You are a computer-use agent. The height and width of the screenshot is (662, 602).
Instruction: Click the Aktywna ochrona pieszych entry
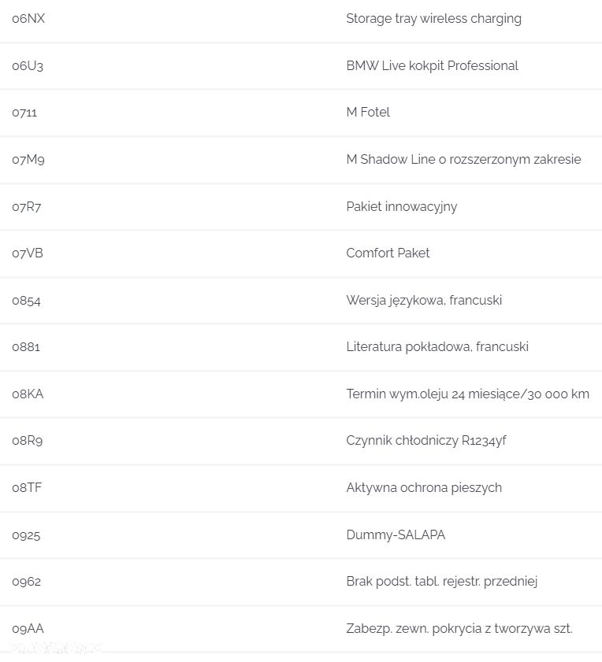pos(424,488)
